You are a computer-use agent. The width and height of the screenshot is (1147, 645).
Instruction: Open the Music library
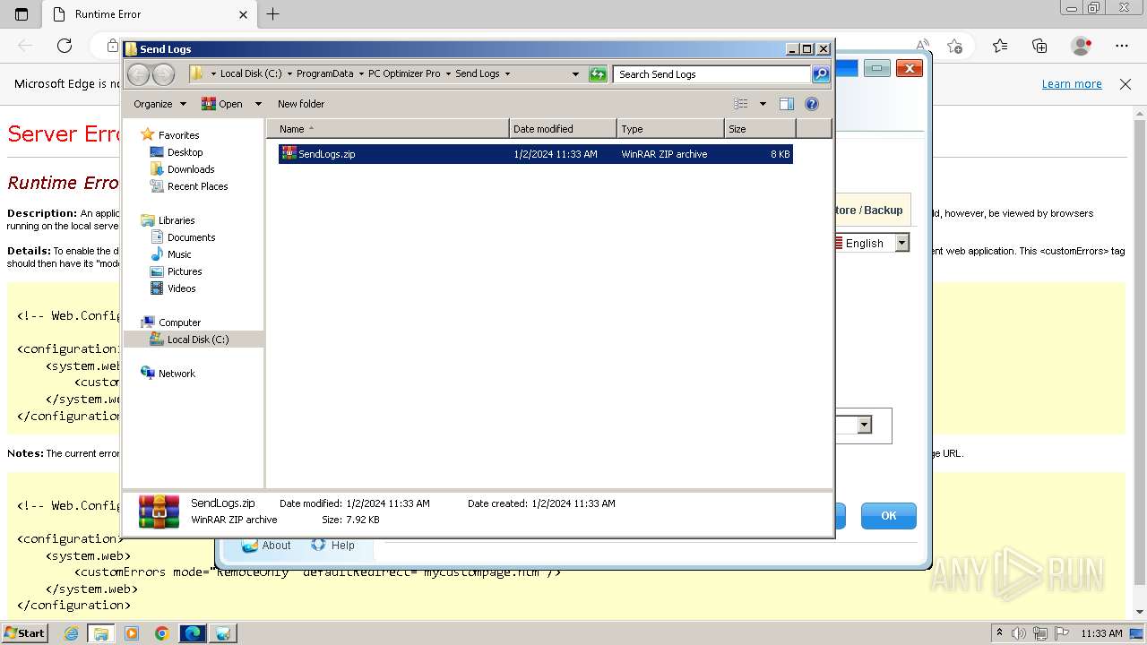click(179, 254)
